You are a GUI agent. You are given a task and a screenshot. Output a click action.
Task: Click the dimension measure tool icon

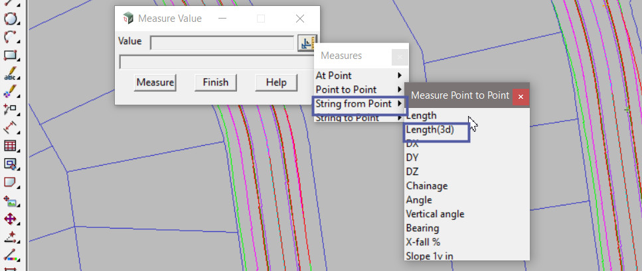[x=10, y=128]
